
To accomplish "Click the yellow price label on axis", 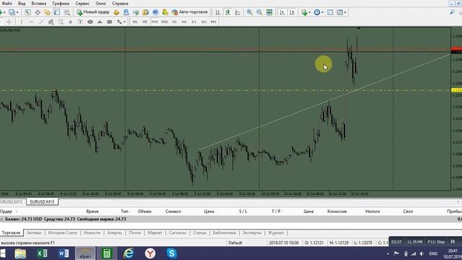I will point(456,90).
